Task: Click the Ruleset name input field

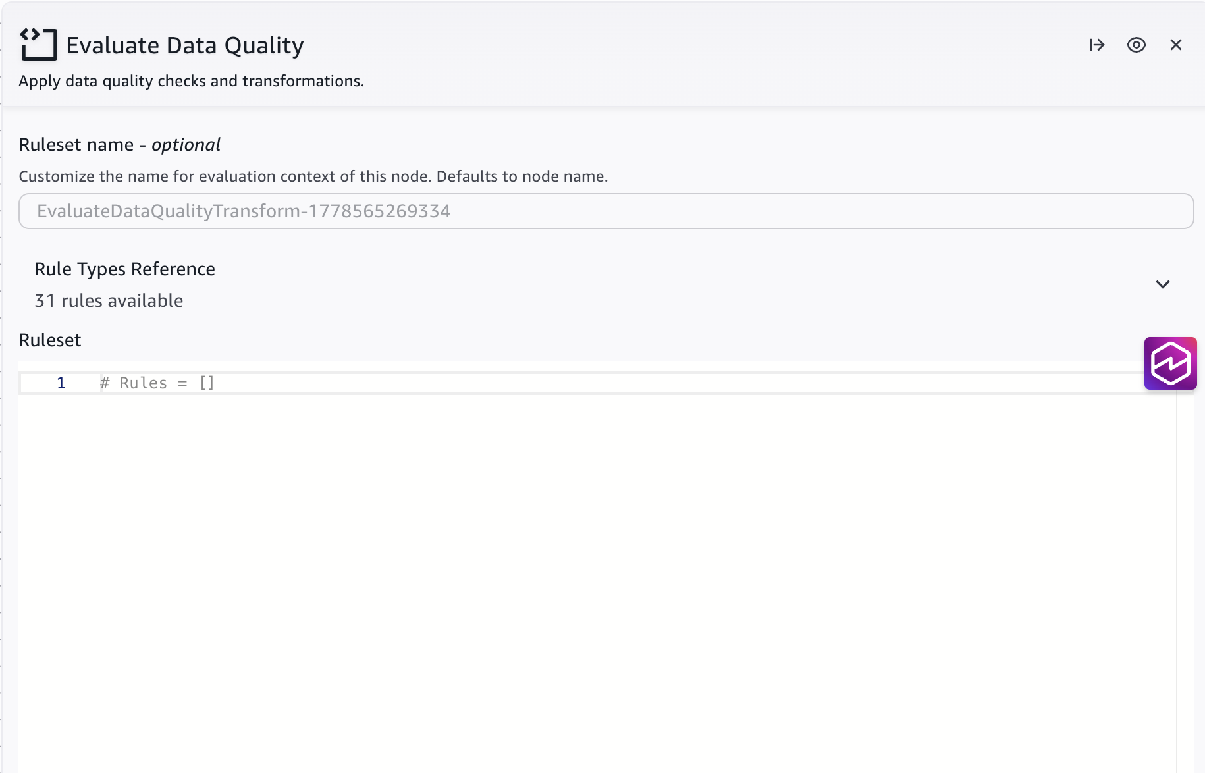Action: tap(606, 211)
